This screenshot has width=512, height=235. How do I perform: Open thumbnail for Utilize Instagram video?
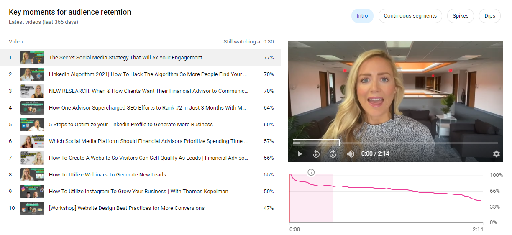click(32, 192)
